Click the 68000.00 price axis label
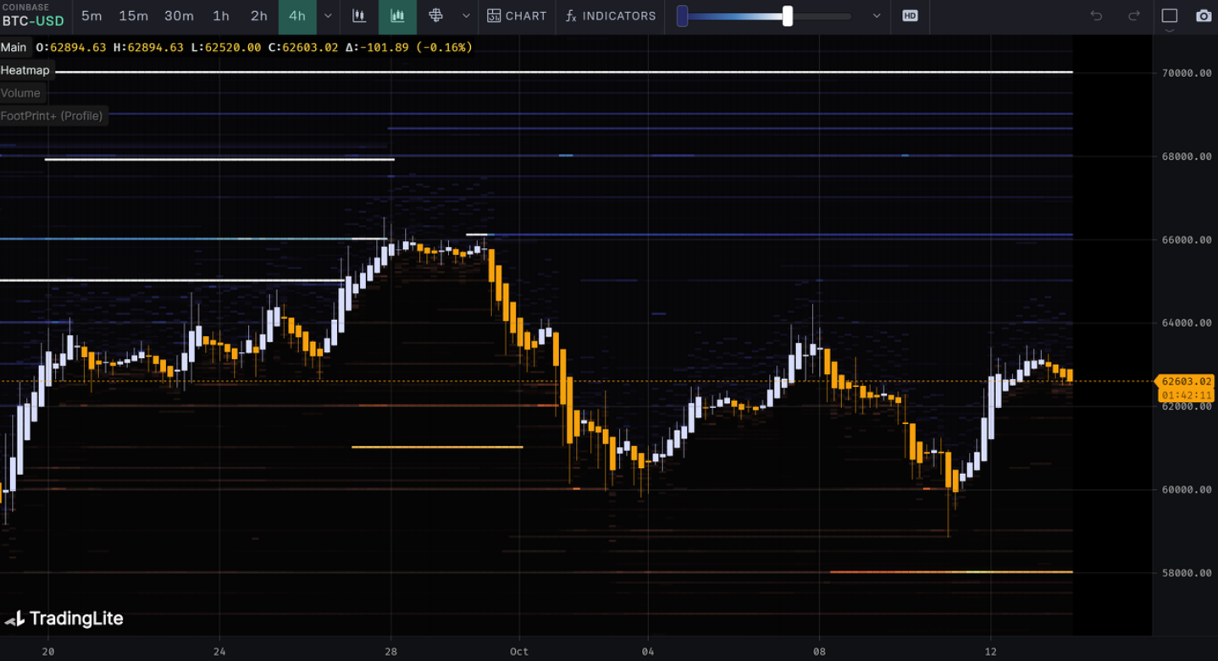This screenshot has height=661, width=1218. 1187,157
